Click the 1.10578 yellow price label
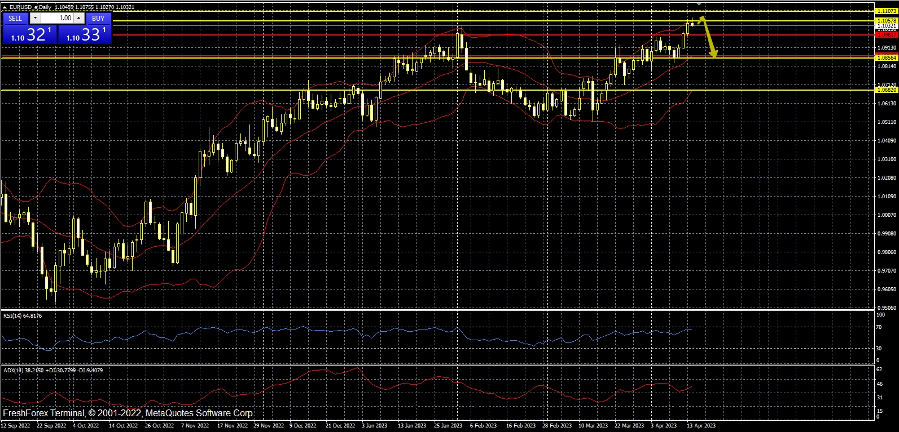 (886, 21)
